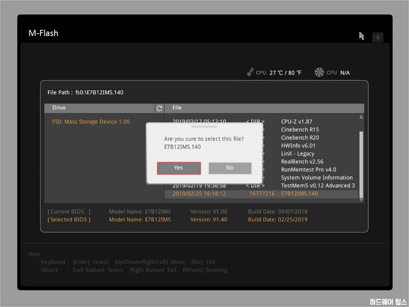Screen dimensions: 409x307
Task: Click No to cancel file selection
Action: (230, 168)
